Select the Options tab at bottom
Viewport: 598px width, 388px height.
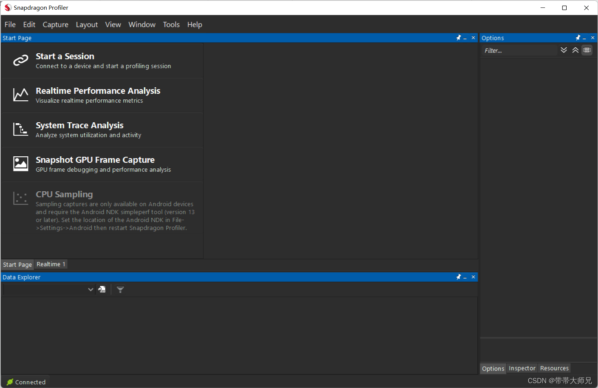[493, 369]
